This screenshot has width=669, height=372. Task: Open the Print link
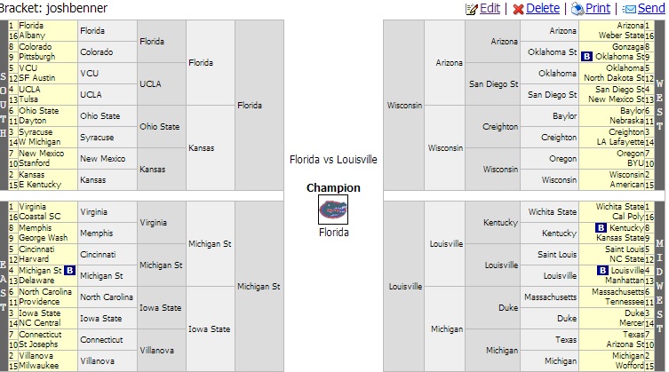pos(598,8)
